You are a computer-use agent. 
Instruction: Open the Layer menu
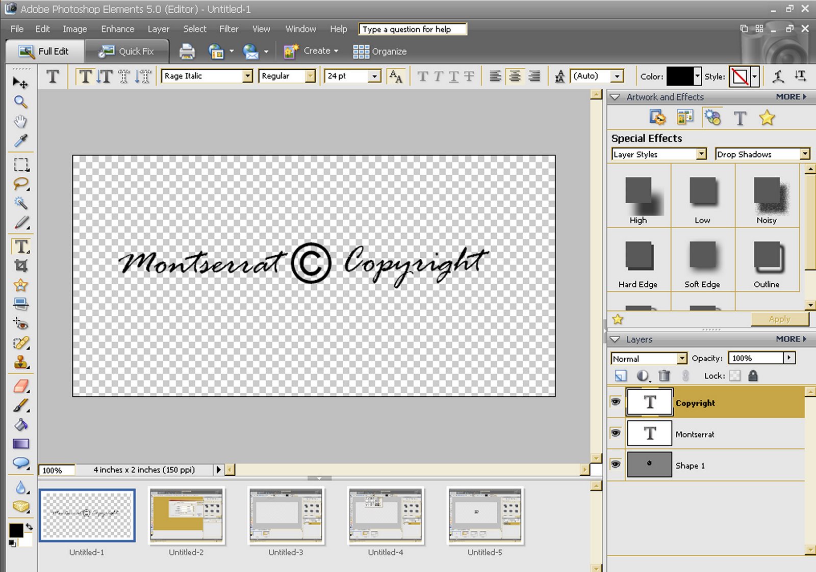point(159,29)
